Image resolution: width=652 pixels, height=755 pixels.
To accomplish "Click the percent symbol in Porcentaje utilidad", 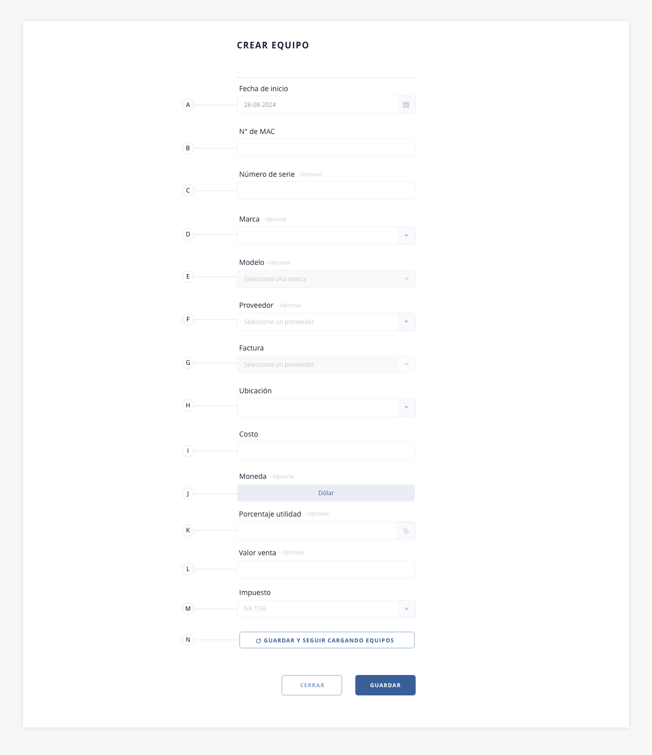I will point(406,531).
